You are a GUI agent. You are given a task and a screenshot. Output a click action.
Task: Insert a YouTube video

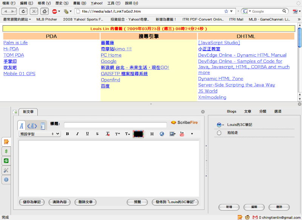pyautogui.click(x=182, y=134)
